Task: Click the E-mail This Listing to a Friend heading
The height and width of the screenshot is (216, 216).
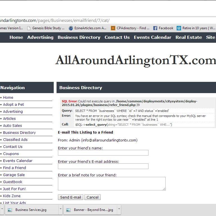Action: click(85, 132)
